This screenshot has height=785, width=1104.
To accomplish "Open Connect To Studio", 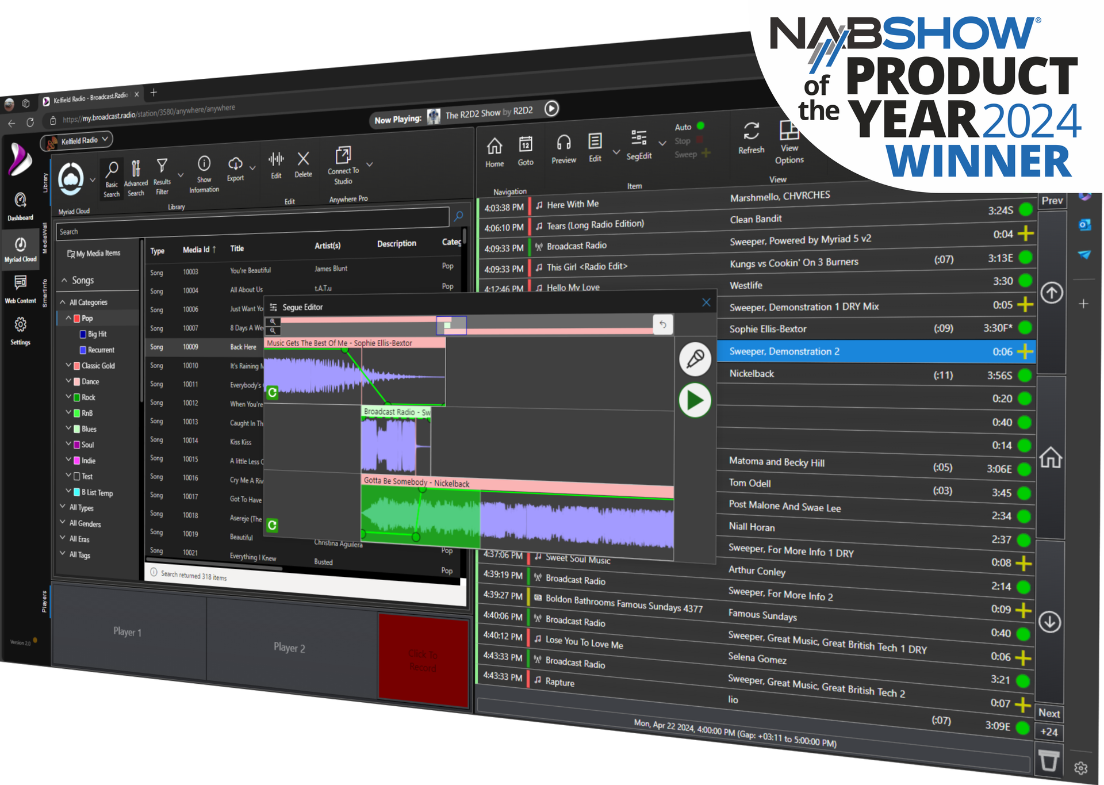I will pos(343,157).
